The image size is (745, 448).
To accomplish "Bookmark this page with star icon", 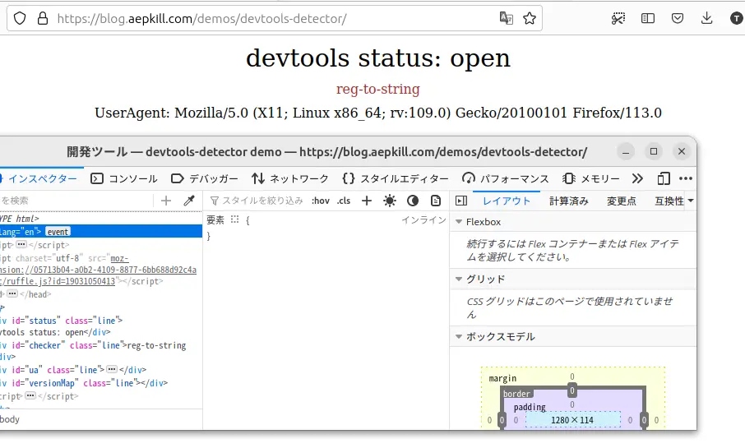I will [x=530, y=18].
